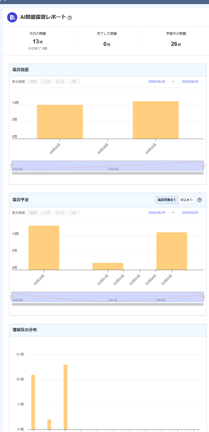Choose 1年 period in 復習予定
Viewport: 209px width, 432px height.
pos(74,213)
